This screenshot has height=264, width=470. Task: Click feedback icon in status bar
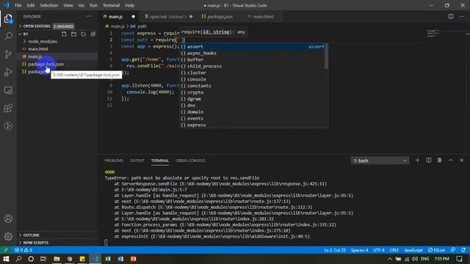(x=453, y=250)
